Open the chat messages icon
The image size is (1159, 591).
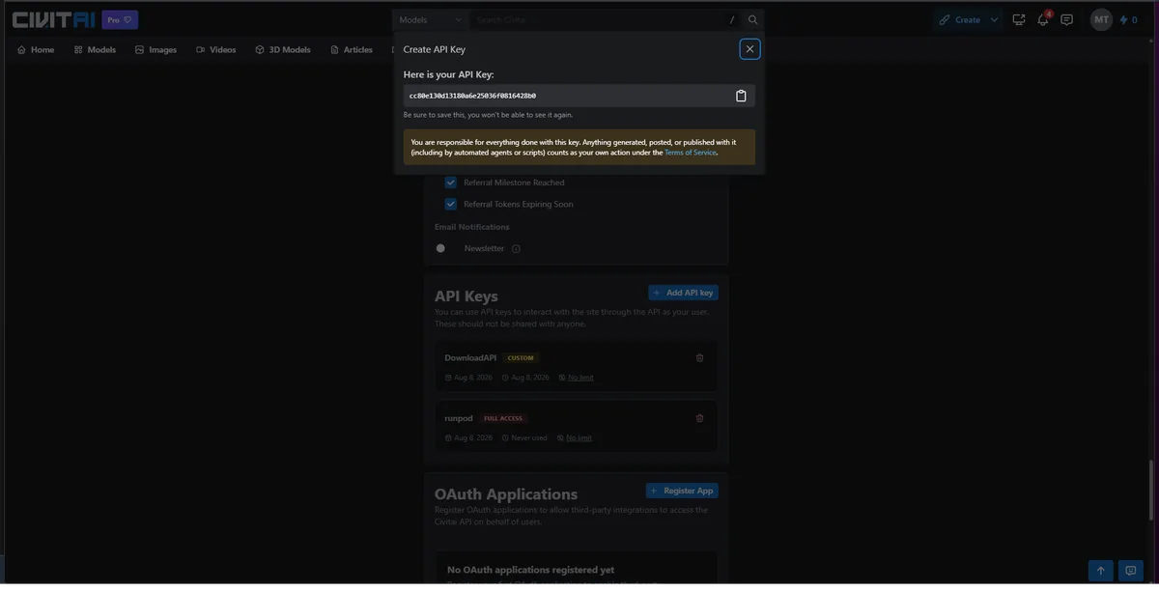(1067, 19)
